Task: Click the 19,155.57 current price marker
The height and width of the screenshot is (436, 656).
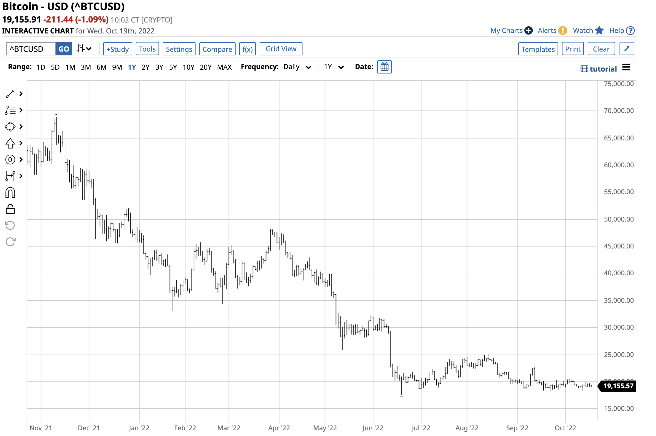Action: (618, 386)
